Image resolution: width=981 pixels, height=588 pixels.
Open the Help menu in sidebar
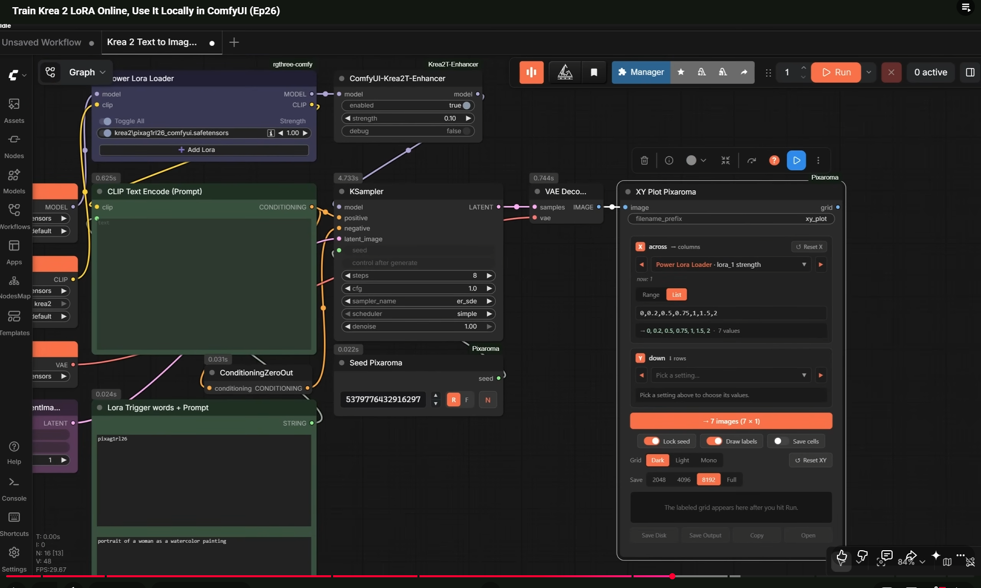(x=14, y=453)
